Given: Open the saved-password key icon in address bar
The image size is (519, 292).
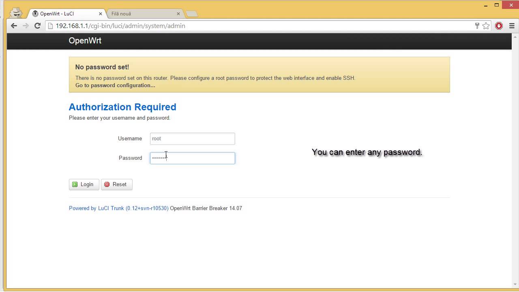Looking at the screenshot, I should pos(477,26).
